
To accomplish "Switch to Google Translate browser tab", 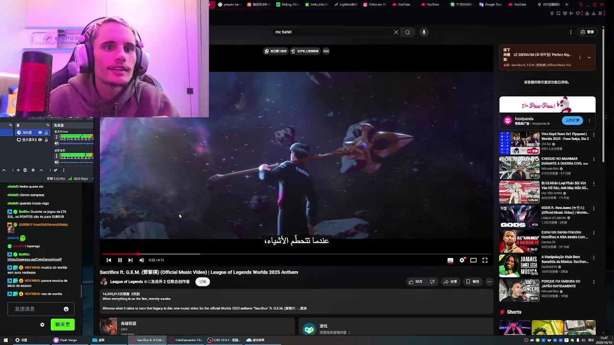I will point(491,4).
